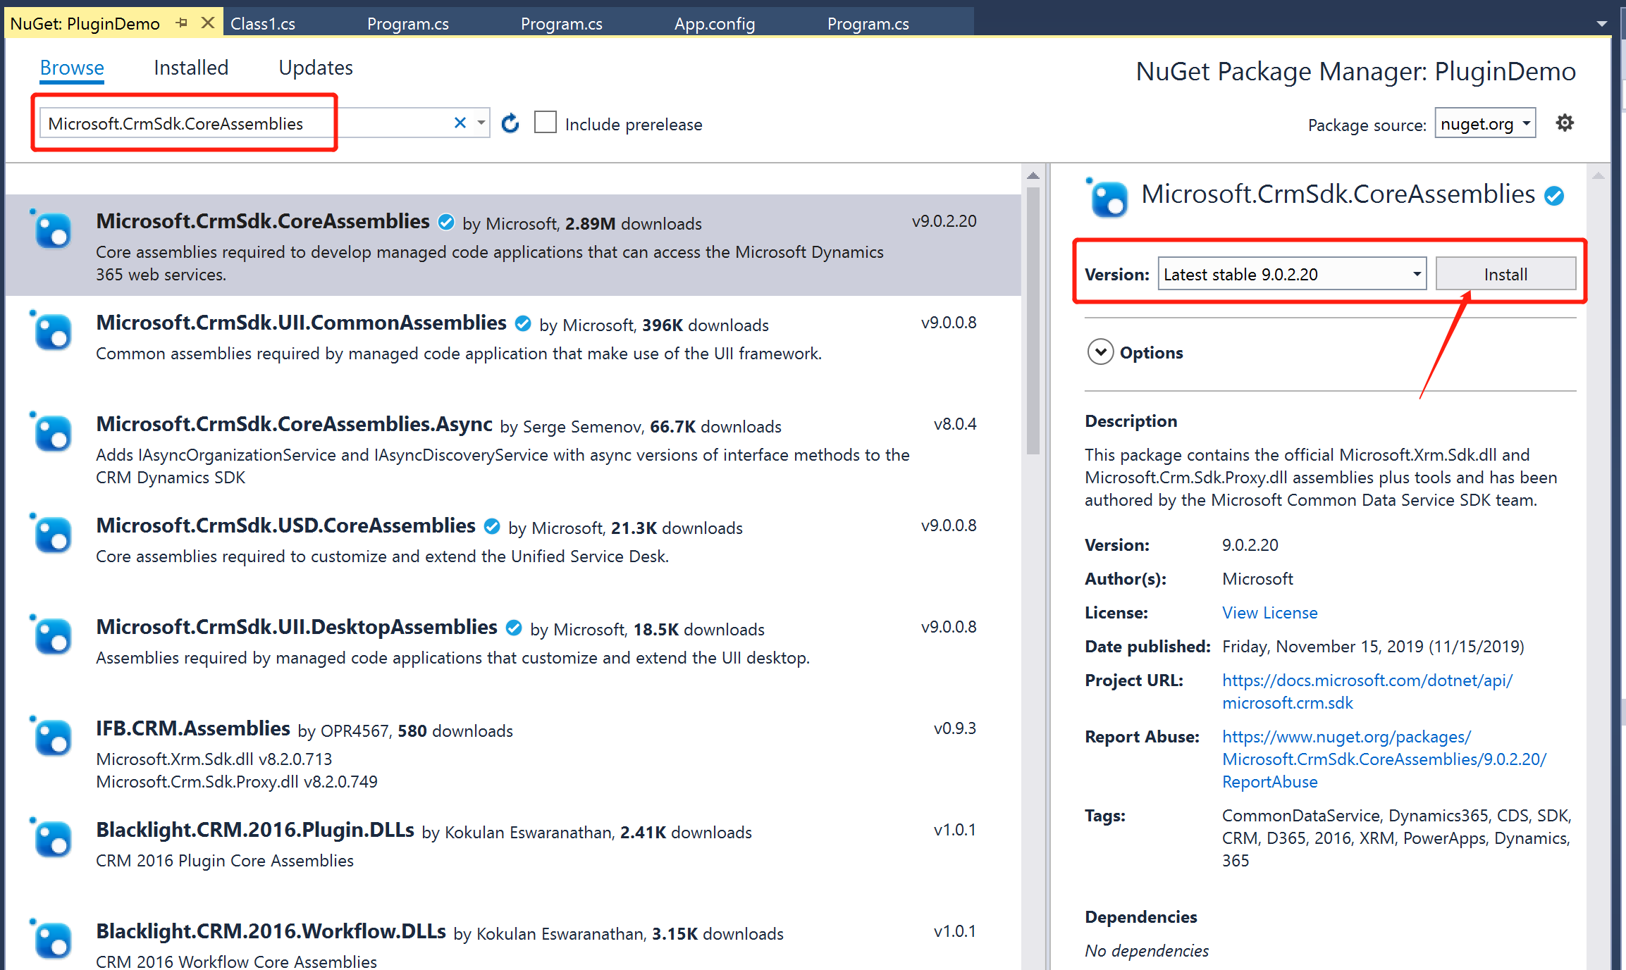Clear search text with the X icon
Screen dimensions: 1626x970
(460, 123)
